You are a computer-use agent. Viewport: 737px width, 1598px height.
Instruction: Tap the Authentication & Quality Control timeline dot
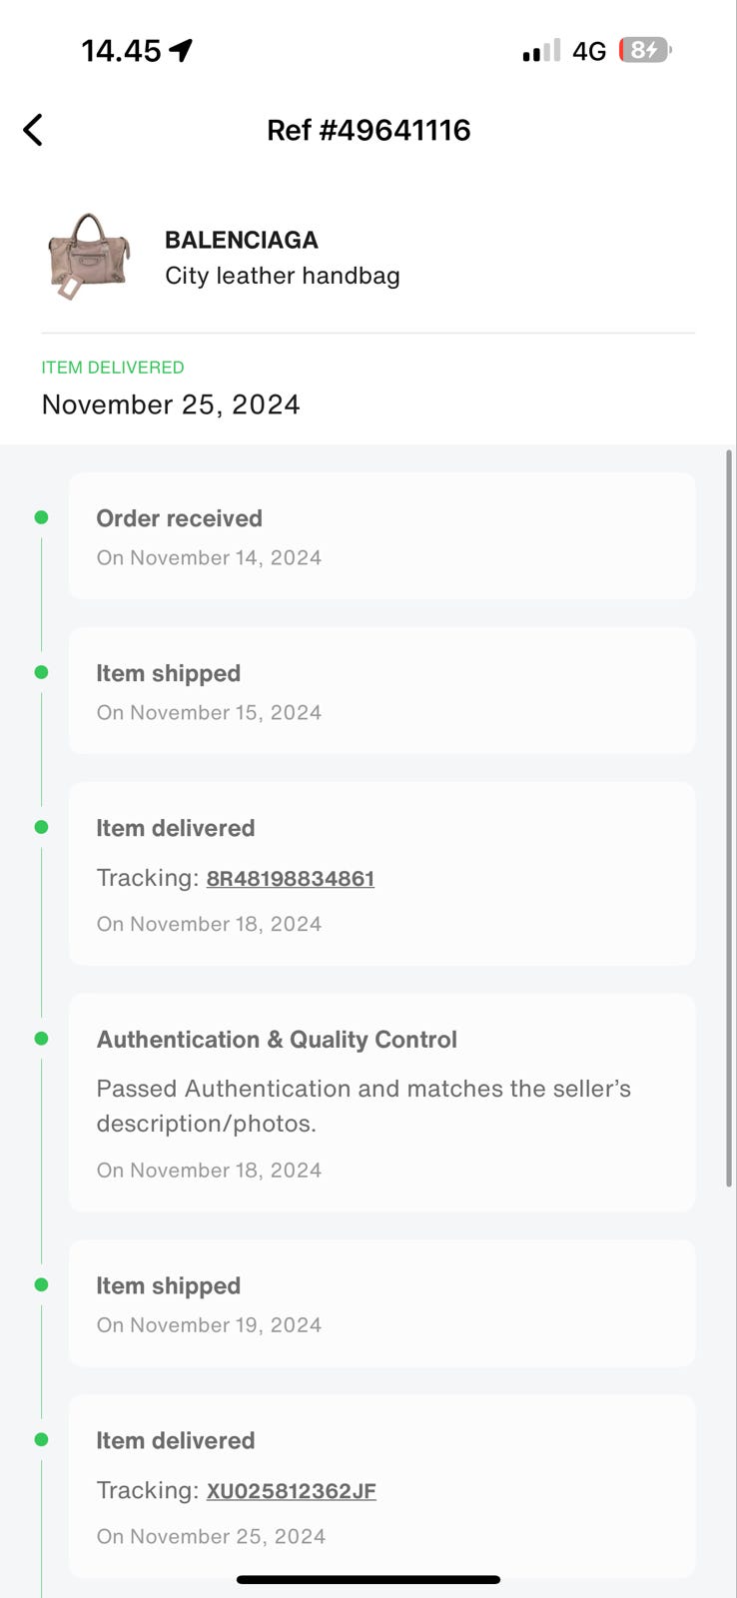point(41,1039)
